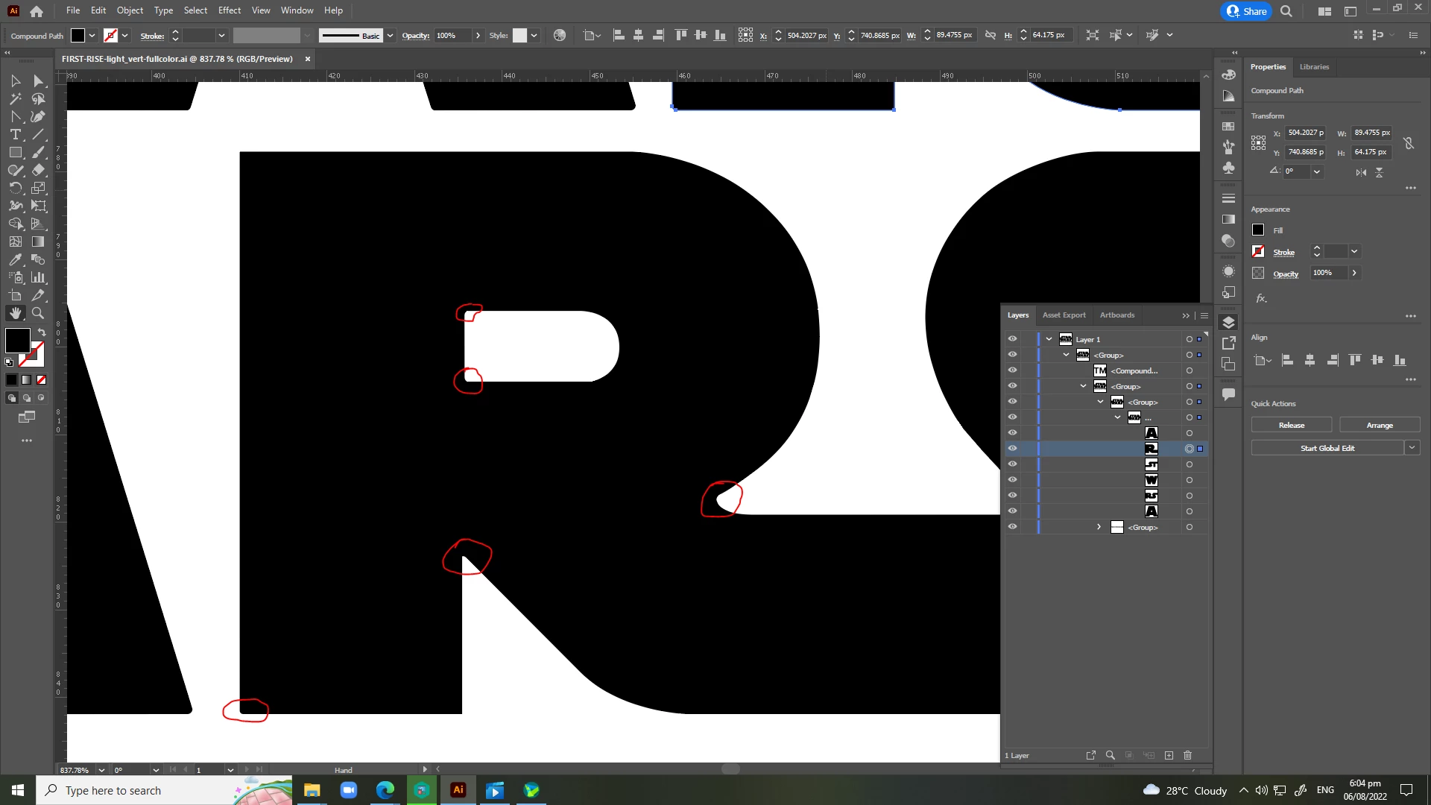Click the Fill color swatch in Appearance
The height and width of the screenshot is (805, 1431).
click(1258, 230)
